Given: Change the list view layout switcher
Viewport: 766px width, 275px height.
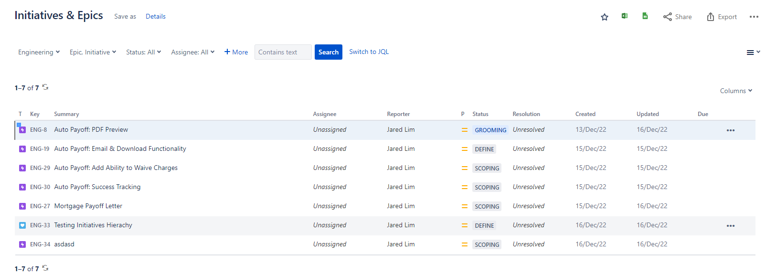Looking at the screenshot, I should click(x=754, y=53).
